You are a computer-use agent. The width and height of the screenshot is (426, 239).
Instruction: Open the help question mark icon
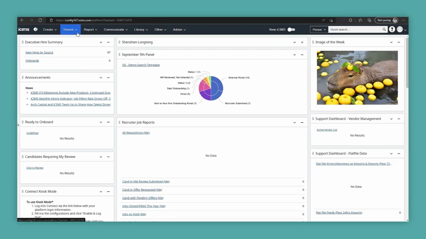[392, 29]
